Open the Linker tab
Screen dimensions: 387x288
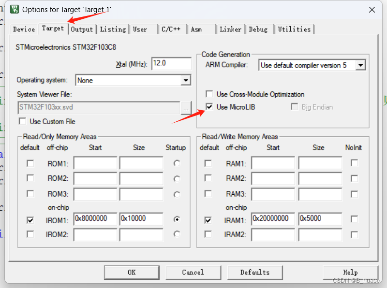click(231, 29)
